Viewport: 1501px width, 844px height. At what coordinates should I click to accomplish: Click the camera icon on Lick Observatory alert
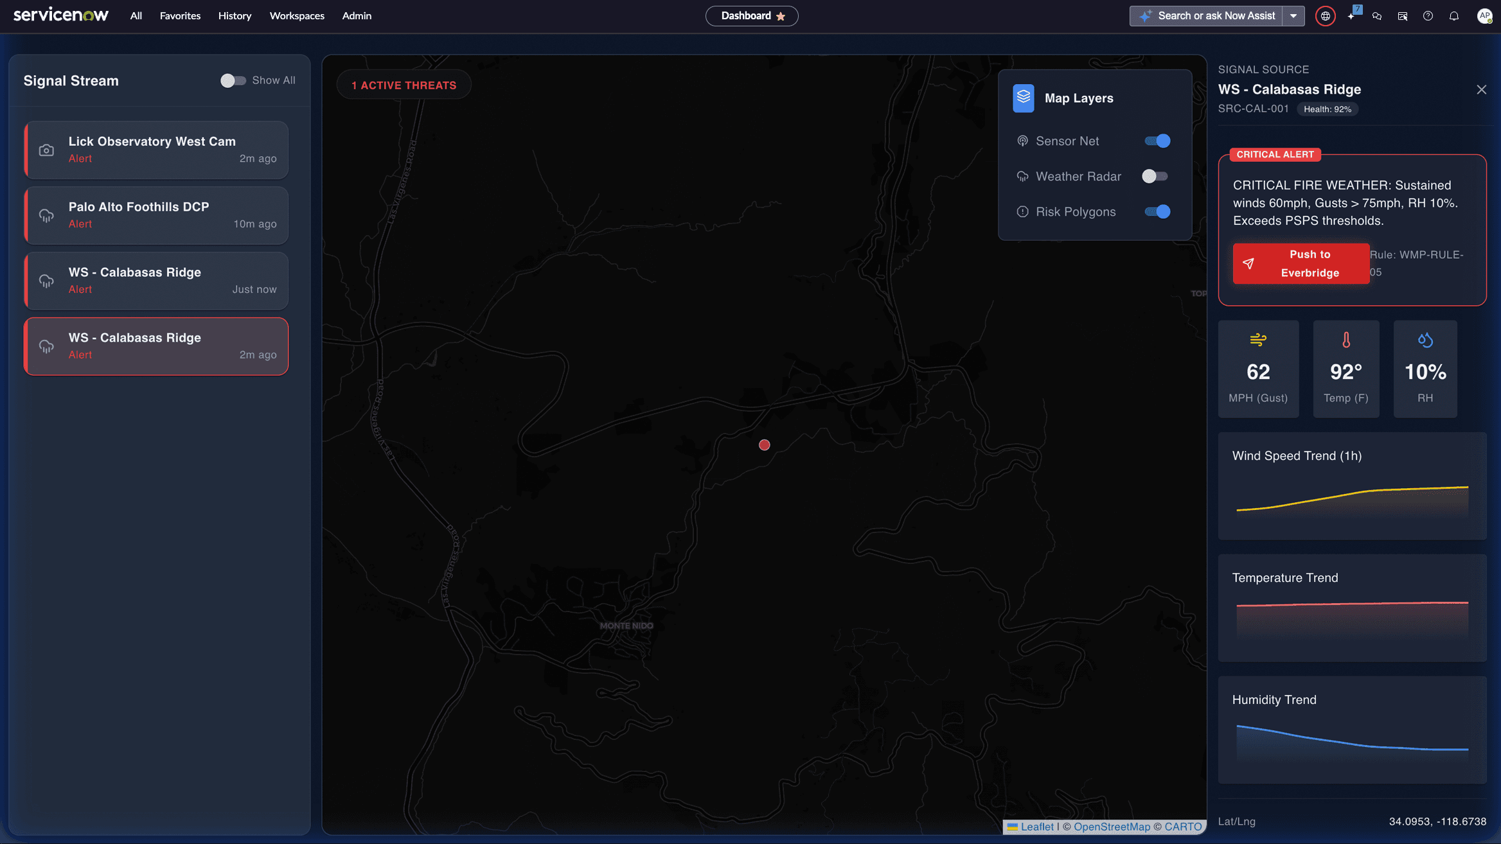pos(46,150)
